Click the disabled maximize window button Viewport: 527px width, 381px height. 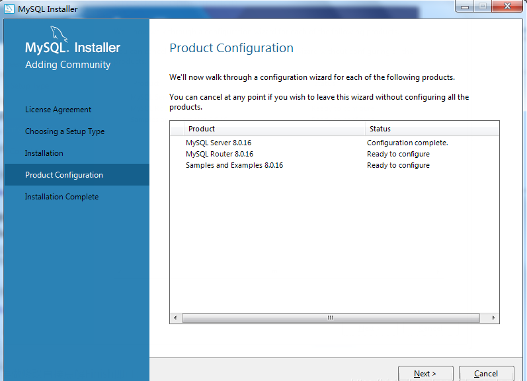point(483,7)
